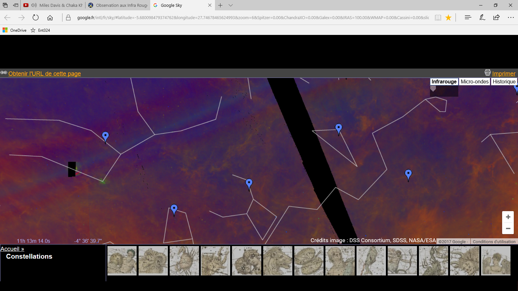Screen dimensions: 518x291
Task: Set these tabs aside
Action: click(16, 5)
